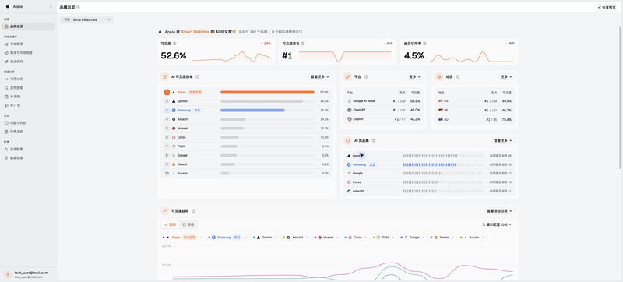Click 问题与机会 sidebar icon
Image resolution: width=623 pixels, height=282 pixels.
[6, 123]
